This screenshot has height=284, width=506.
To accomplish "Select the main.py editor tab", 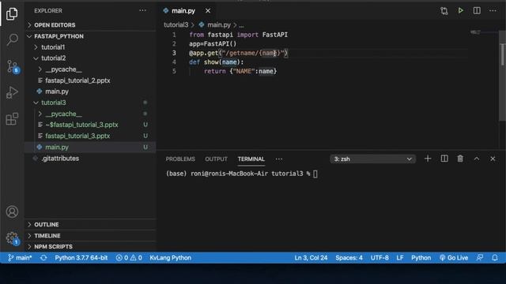I will click(187, 10).
